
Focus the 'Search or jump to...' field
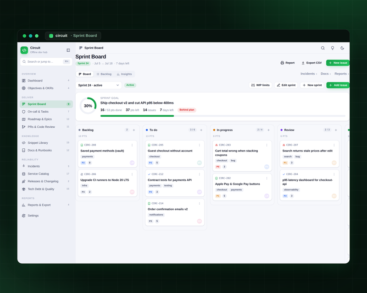[46, 61]
